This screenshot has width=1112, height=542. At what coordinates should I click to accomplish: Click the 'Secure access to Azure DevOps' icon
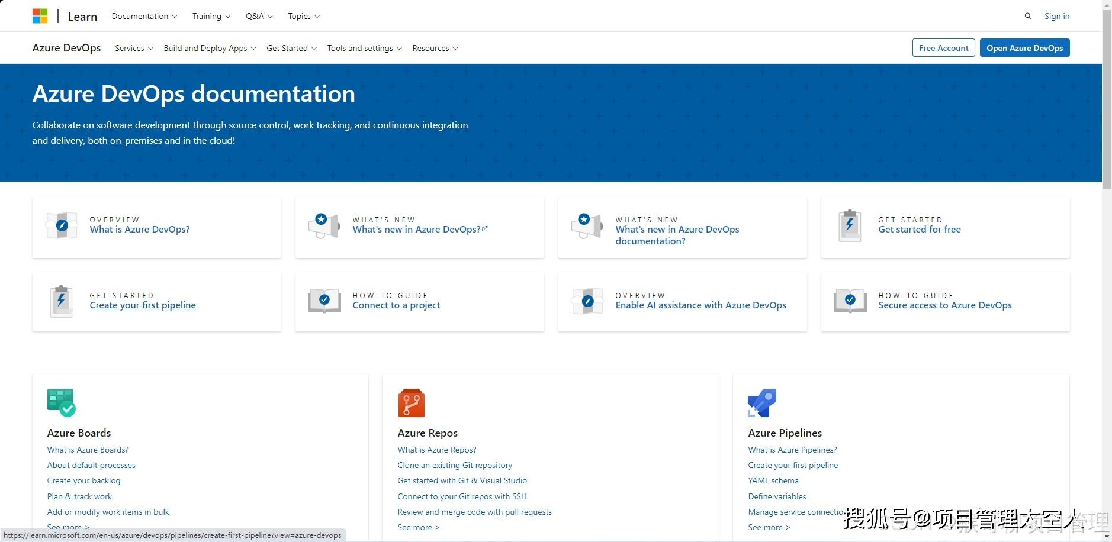tap(850, 301)
